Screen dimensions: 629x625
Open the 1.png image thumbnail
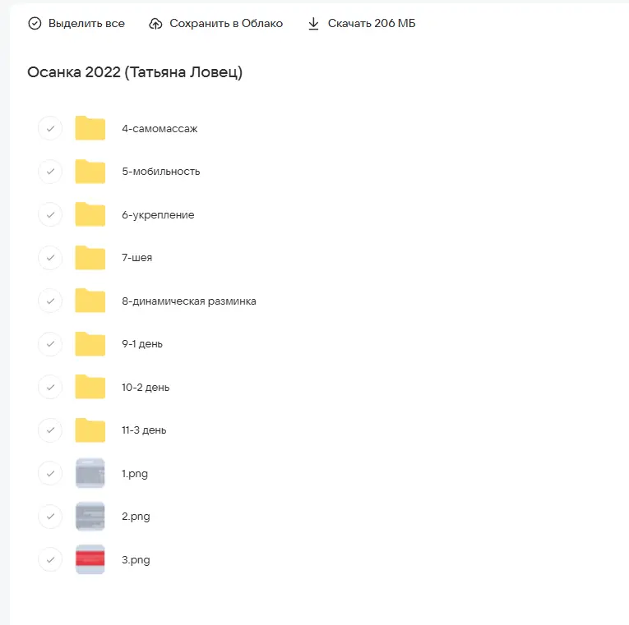[x=90, y=474]
